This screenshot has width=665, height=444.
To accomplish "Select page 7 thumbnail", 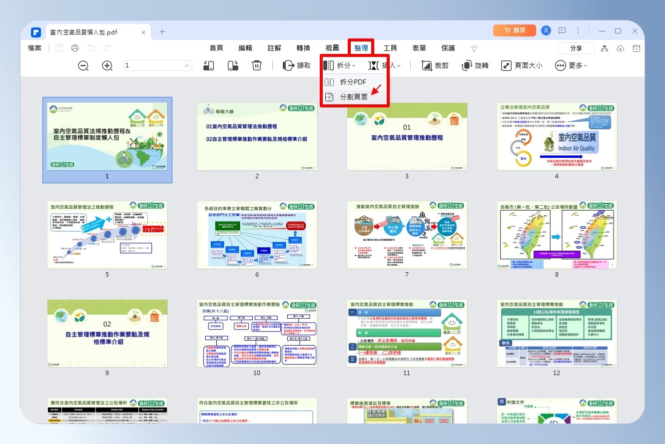I will [x=407, y=235].
